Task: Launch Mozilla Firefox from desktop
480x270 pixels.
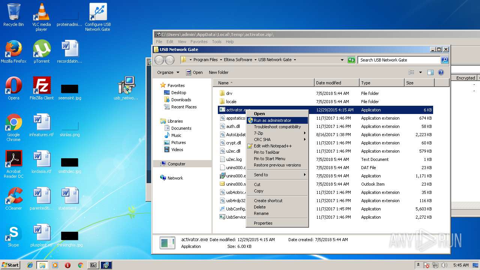Action: pyautogui.click(x=13, y=52)
